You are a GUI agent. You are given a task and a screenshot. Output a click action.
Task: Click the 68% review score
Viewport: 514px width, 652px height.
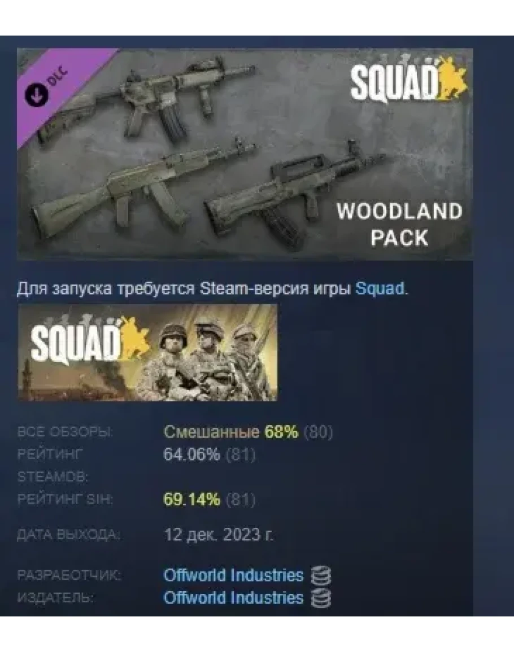(282, 432)
